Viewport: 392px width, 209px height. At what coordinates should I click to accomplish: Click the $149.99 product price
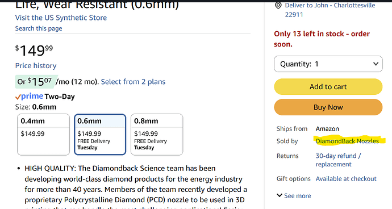[x=34, y=51]
